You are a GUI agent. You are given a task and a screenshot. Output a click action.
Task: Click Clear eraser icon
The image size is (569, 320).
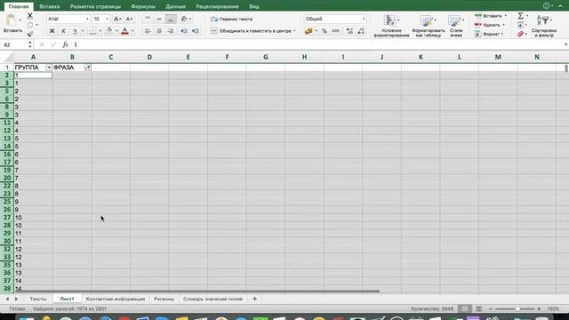(x=521, y=34)
